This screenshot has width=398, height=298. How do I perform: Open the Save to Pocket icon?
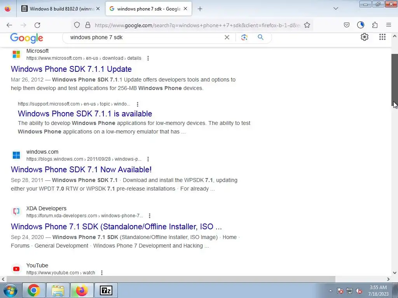346,25
